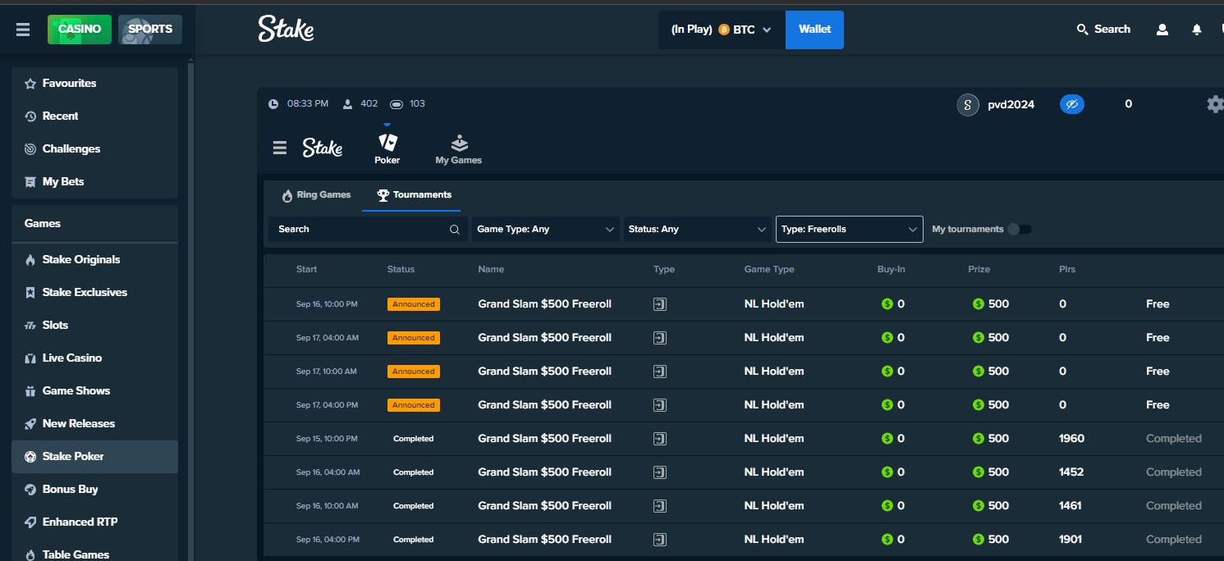Click the 1461 players count
The height and width of the screenshot is (561, 1224).
(x=1070, y=506)
